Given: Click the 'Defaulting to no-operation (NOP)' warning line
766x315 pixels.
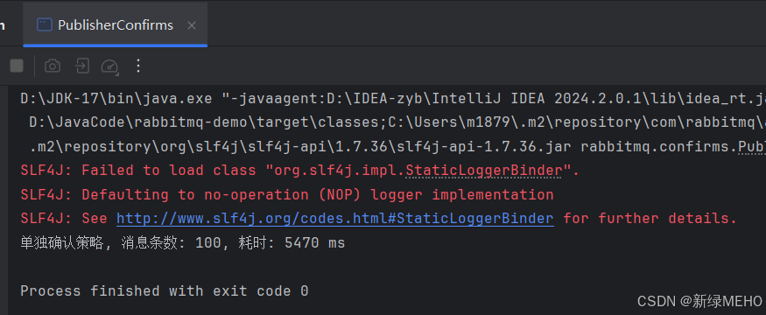Looking at the screenshot, I should click(x=287, y=195).
